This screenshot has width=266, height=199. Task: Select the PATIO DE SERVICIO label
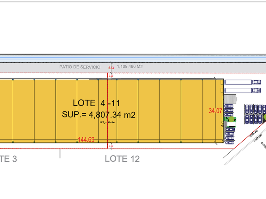click(x=80, y=67)
